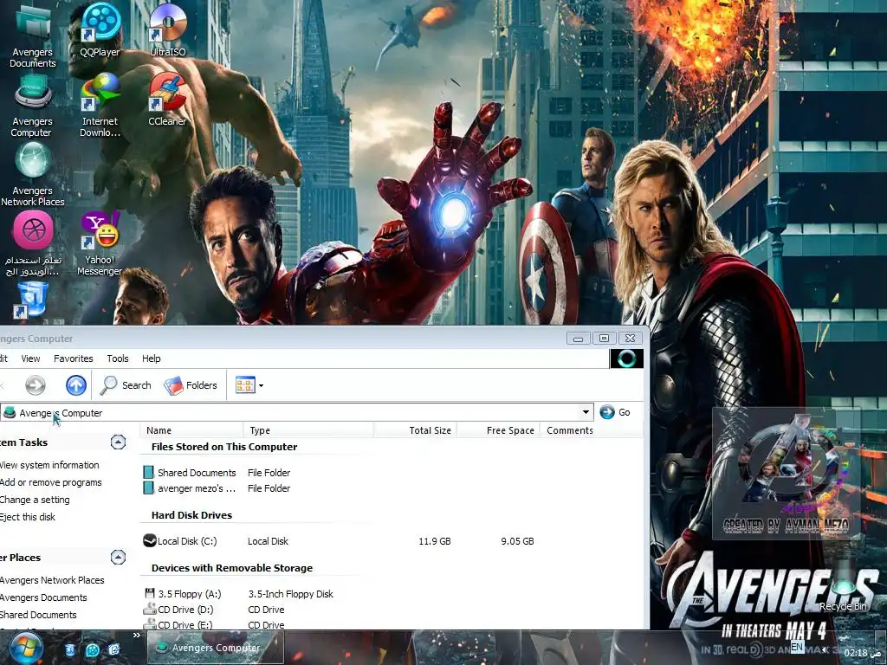The width and height of the screenshot is (887, 665).
Task: Collapse the Other Places panel
Action: click(x=118, y=558)
